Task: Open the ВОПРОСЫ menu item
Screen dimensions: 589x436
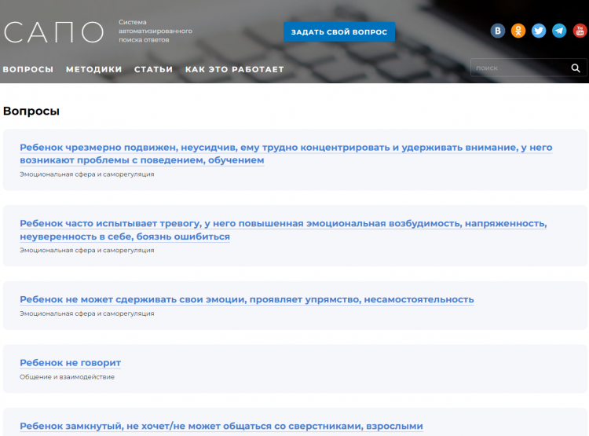Action: 28,69
